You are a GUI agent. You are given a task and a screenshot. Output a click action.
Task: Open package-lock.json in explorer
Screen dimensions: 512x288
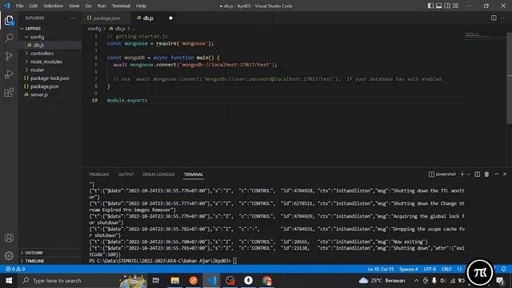tap(50, 78)
